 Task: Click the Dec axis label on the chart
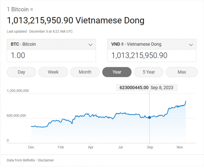[x=31, y=147]
